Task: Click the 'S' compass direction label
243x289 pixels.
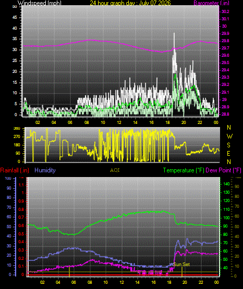Action: (x=228, y=145)
